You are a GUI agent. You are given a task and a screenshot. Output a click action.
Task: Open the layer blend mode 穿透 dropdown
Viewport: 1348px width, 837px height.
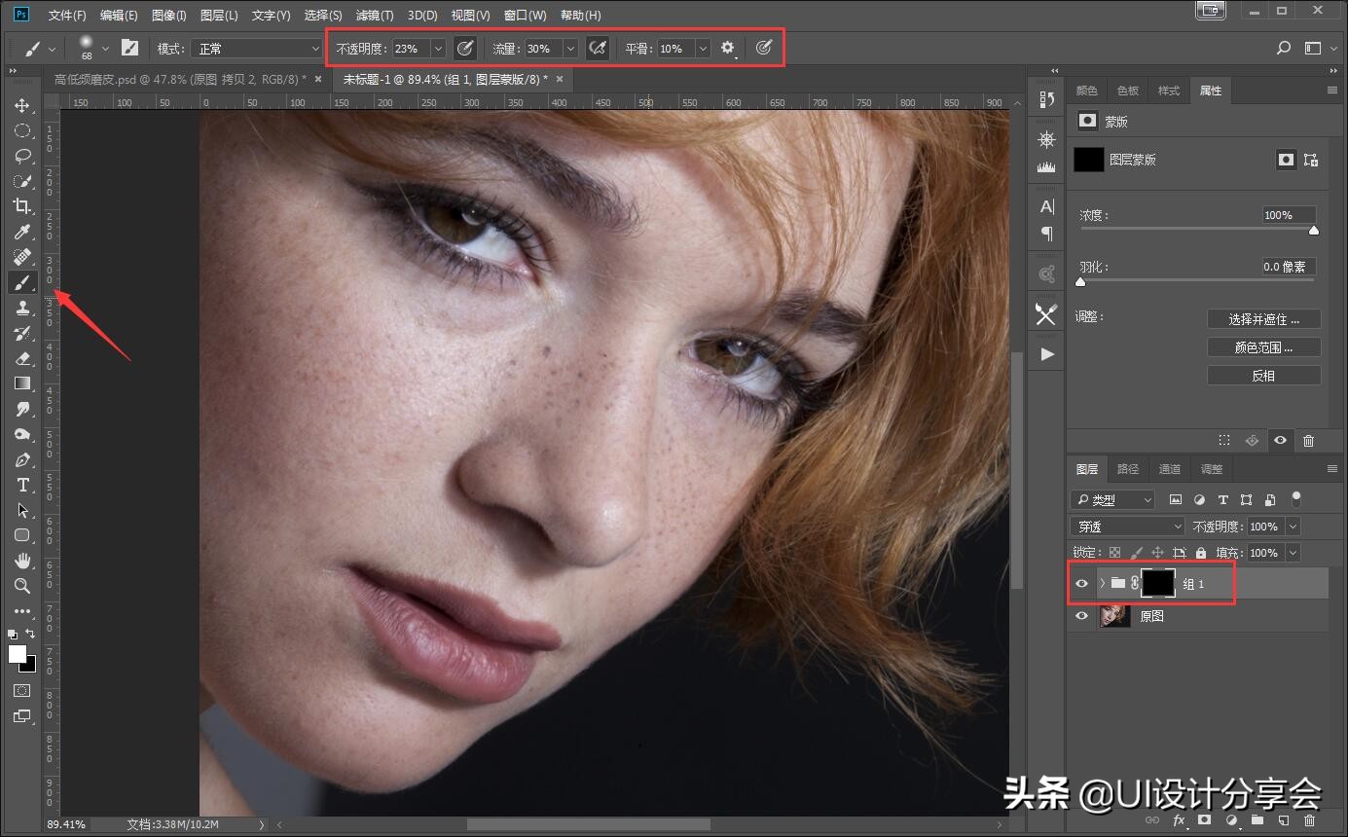pyautogui.click(x=1127, y=527)
